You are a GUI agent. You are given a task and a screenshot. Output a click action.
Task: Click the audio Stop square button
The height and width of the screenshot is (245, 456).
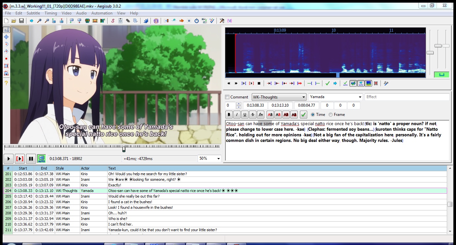coord(259,84)
